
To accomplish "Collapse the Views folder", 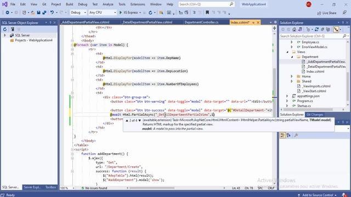I will coord(287,52).
